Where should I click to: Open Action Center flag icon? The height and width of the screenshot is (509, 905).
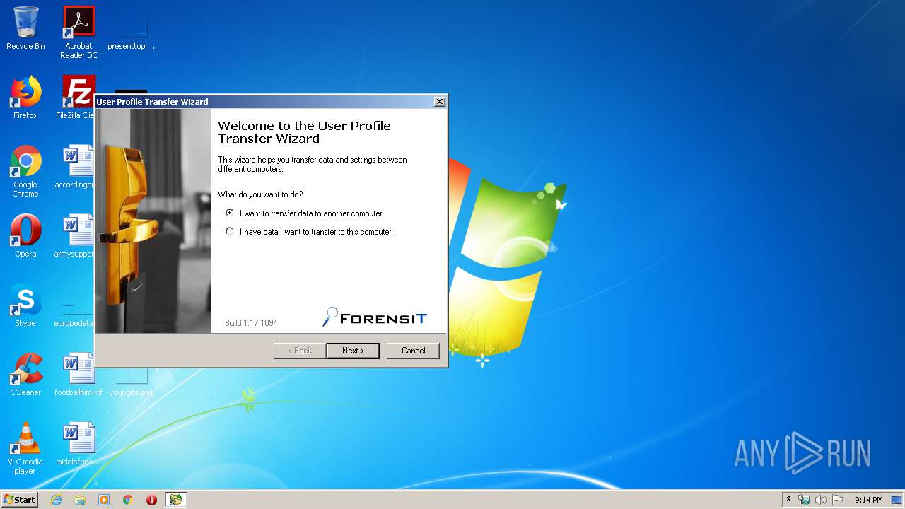[838, 500]
